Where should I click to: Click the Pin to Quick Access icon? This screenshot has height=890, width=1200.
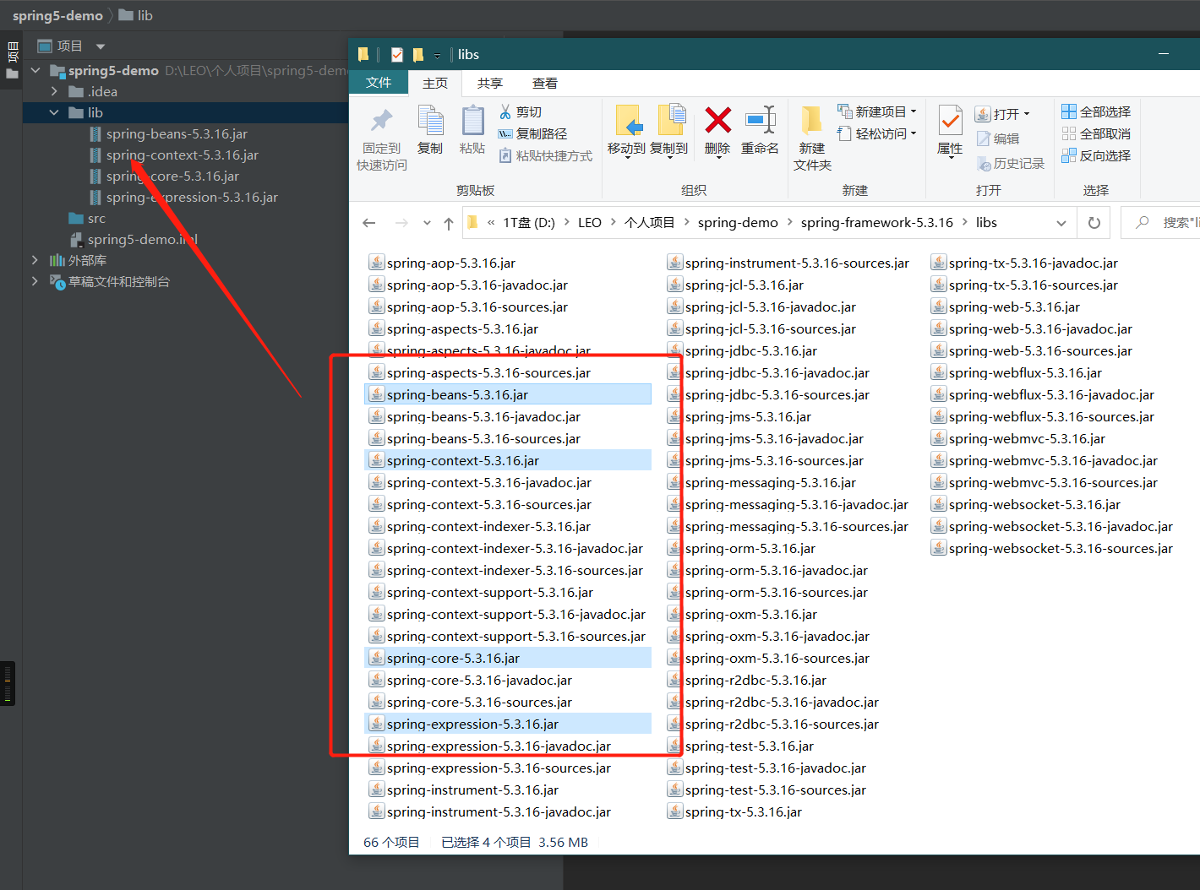click(x=381, y=122)
